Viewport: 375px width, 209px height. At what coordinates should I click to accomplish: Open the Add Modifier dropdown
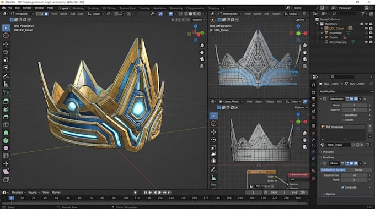point(346,92)
